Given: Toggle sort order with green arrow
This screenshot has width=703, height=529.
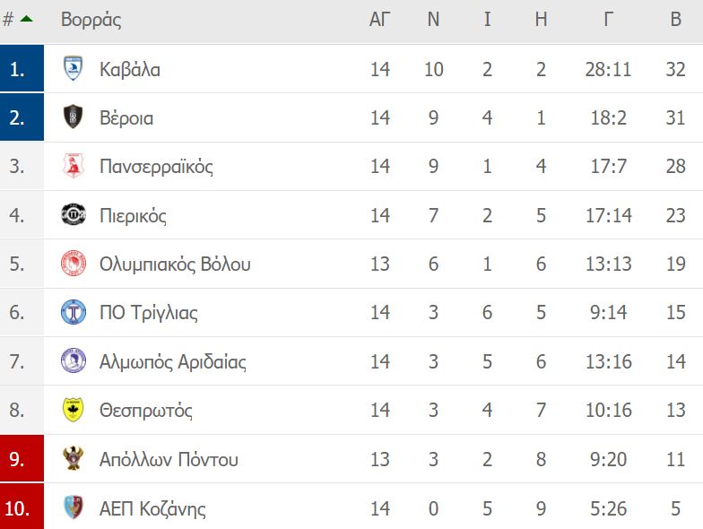Looking at the screenshot, I should coord(27,19).
